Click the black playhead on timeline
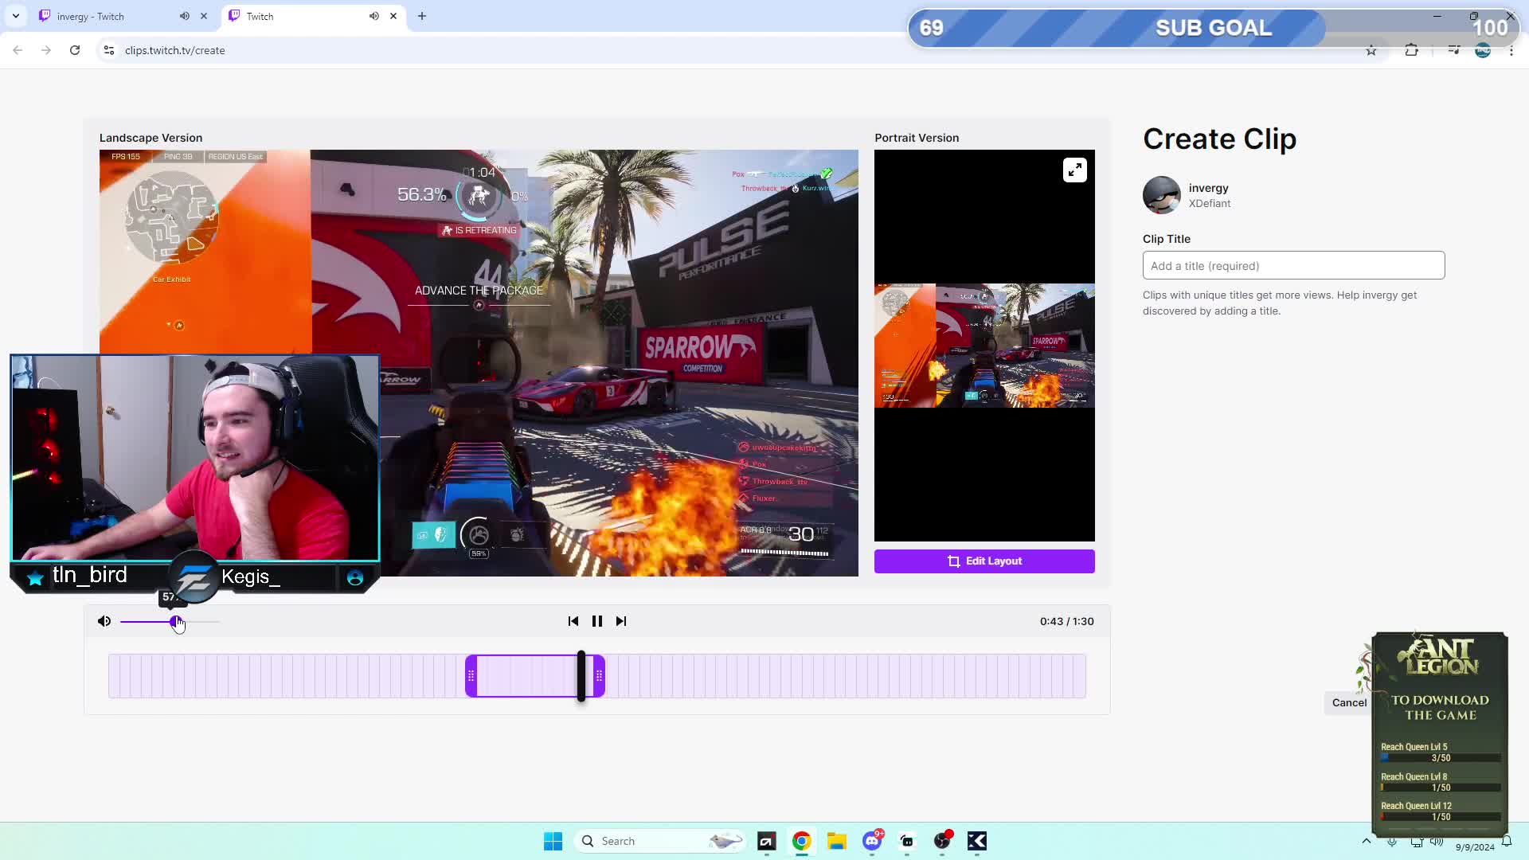 (581, 676)
